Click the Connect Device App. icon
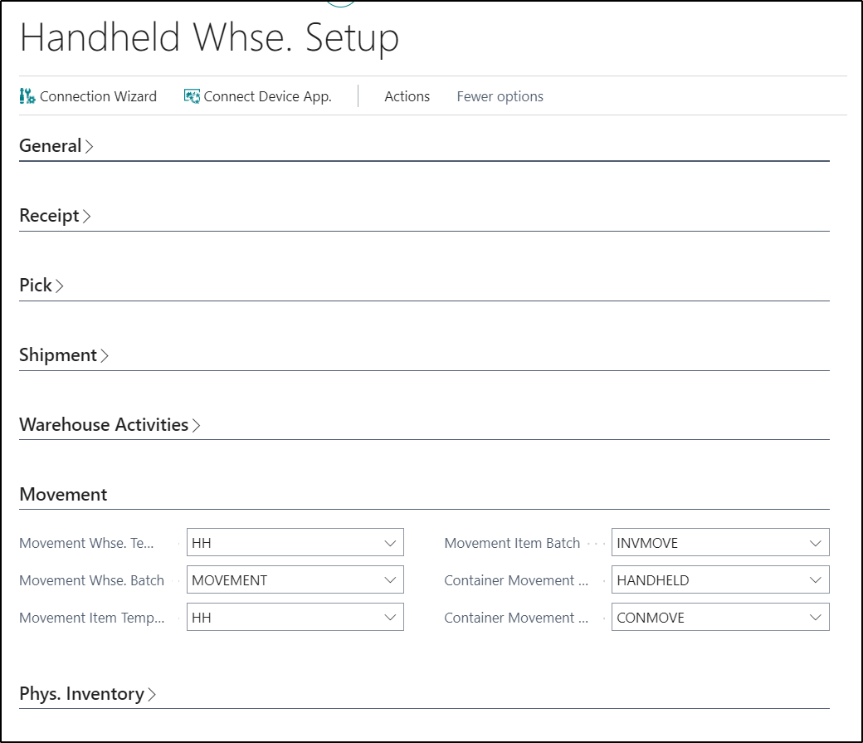 [192, 96]
